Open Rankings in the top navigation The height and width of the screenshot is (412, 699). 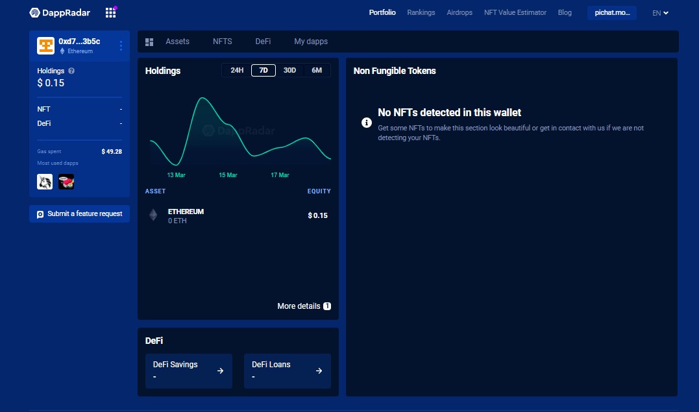point(421,12)
